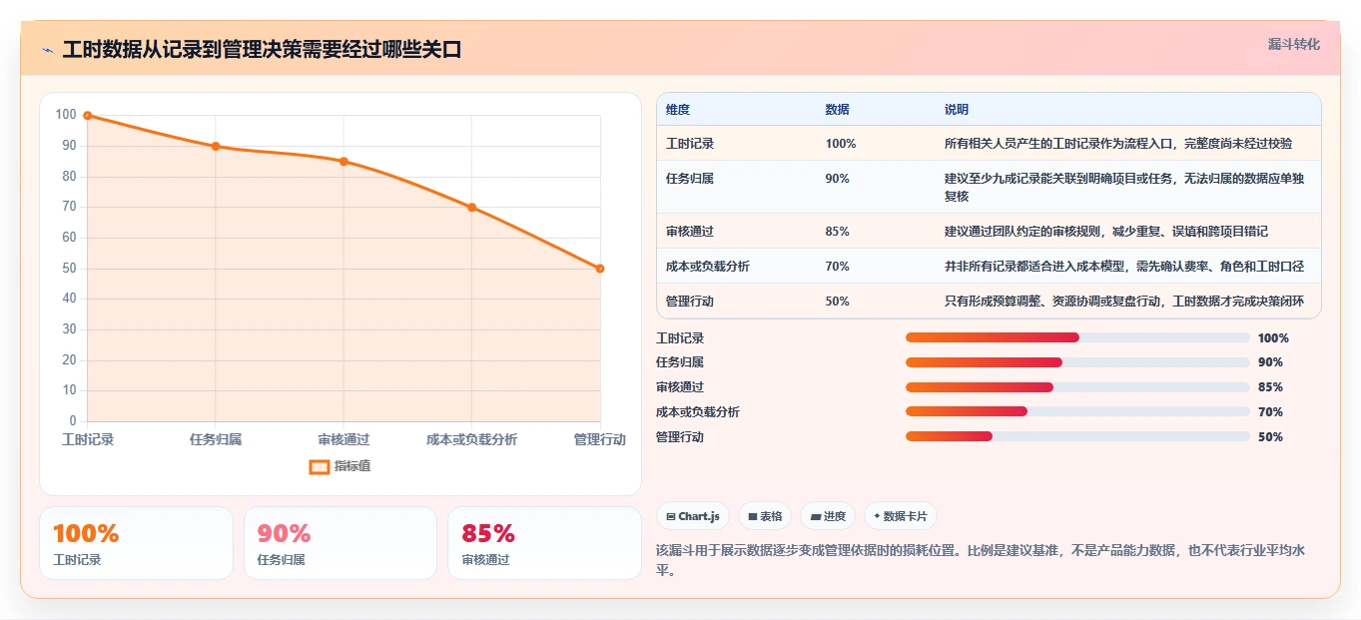This screenshot has width=1361, height=620.
Task: Click the description starting 建议通过团队约定的审核规则
Action: [1106, 232]
